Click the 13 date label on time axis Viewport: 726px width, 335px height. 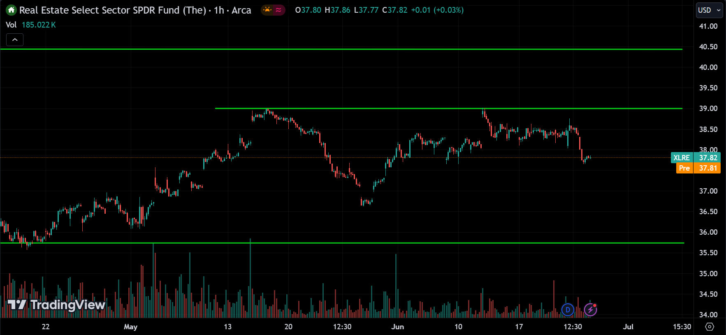(227, 327)
